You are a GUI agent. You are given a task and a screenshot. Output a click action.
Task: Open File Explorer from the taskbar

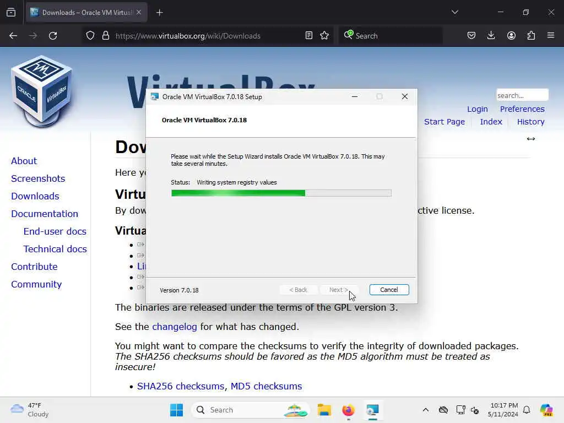[x=324, y=410]
